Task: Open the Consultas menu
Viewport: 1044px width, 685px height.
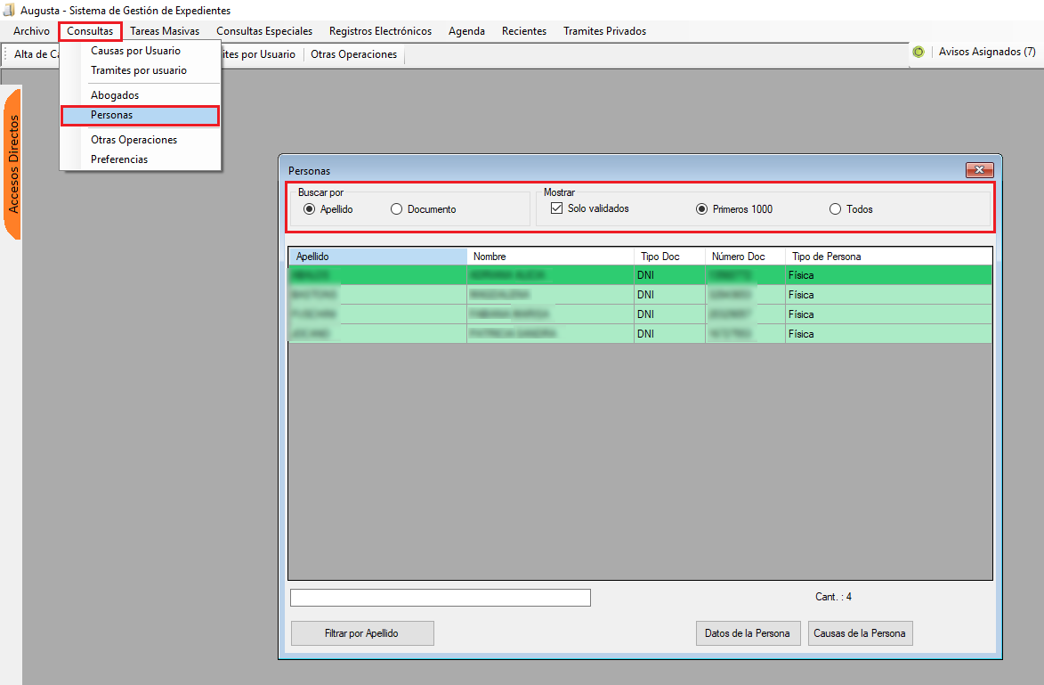Action: click(90, 31)
